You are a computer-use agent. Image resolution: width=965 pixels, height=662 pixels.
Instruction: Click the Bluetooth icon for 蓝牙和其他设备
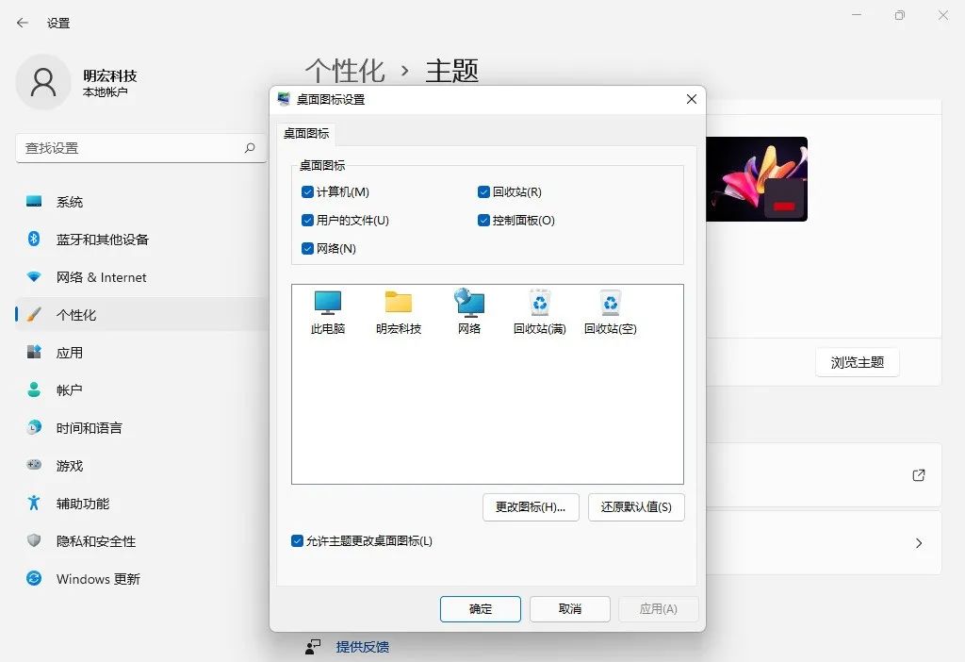[x=34, y=239]
